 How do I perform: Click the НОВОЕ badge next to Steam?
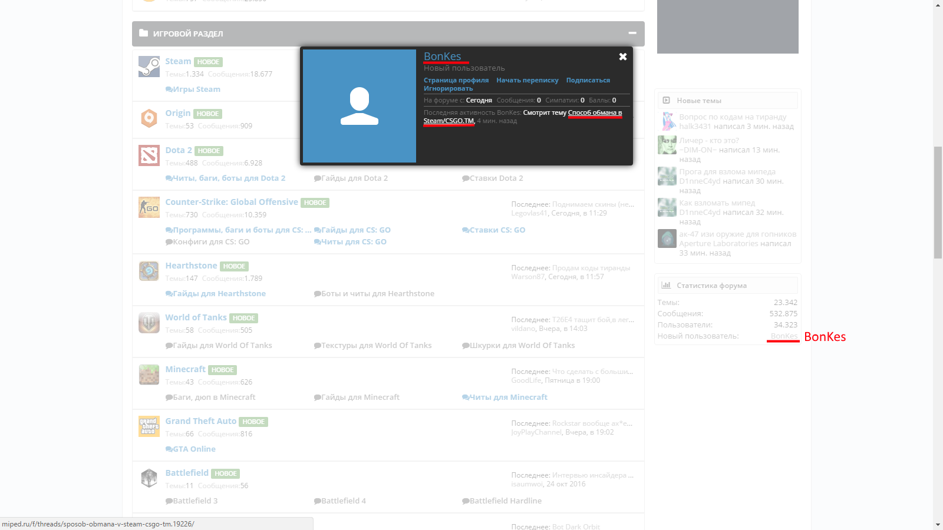pos(208,62)
